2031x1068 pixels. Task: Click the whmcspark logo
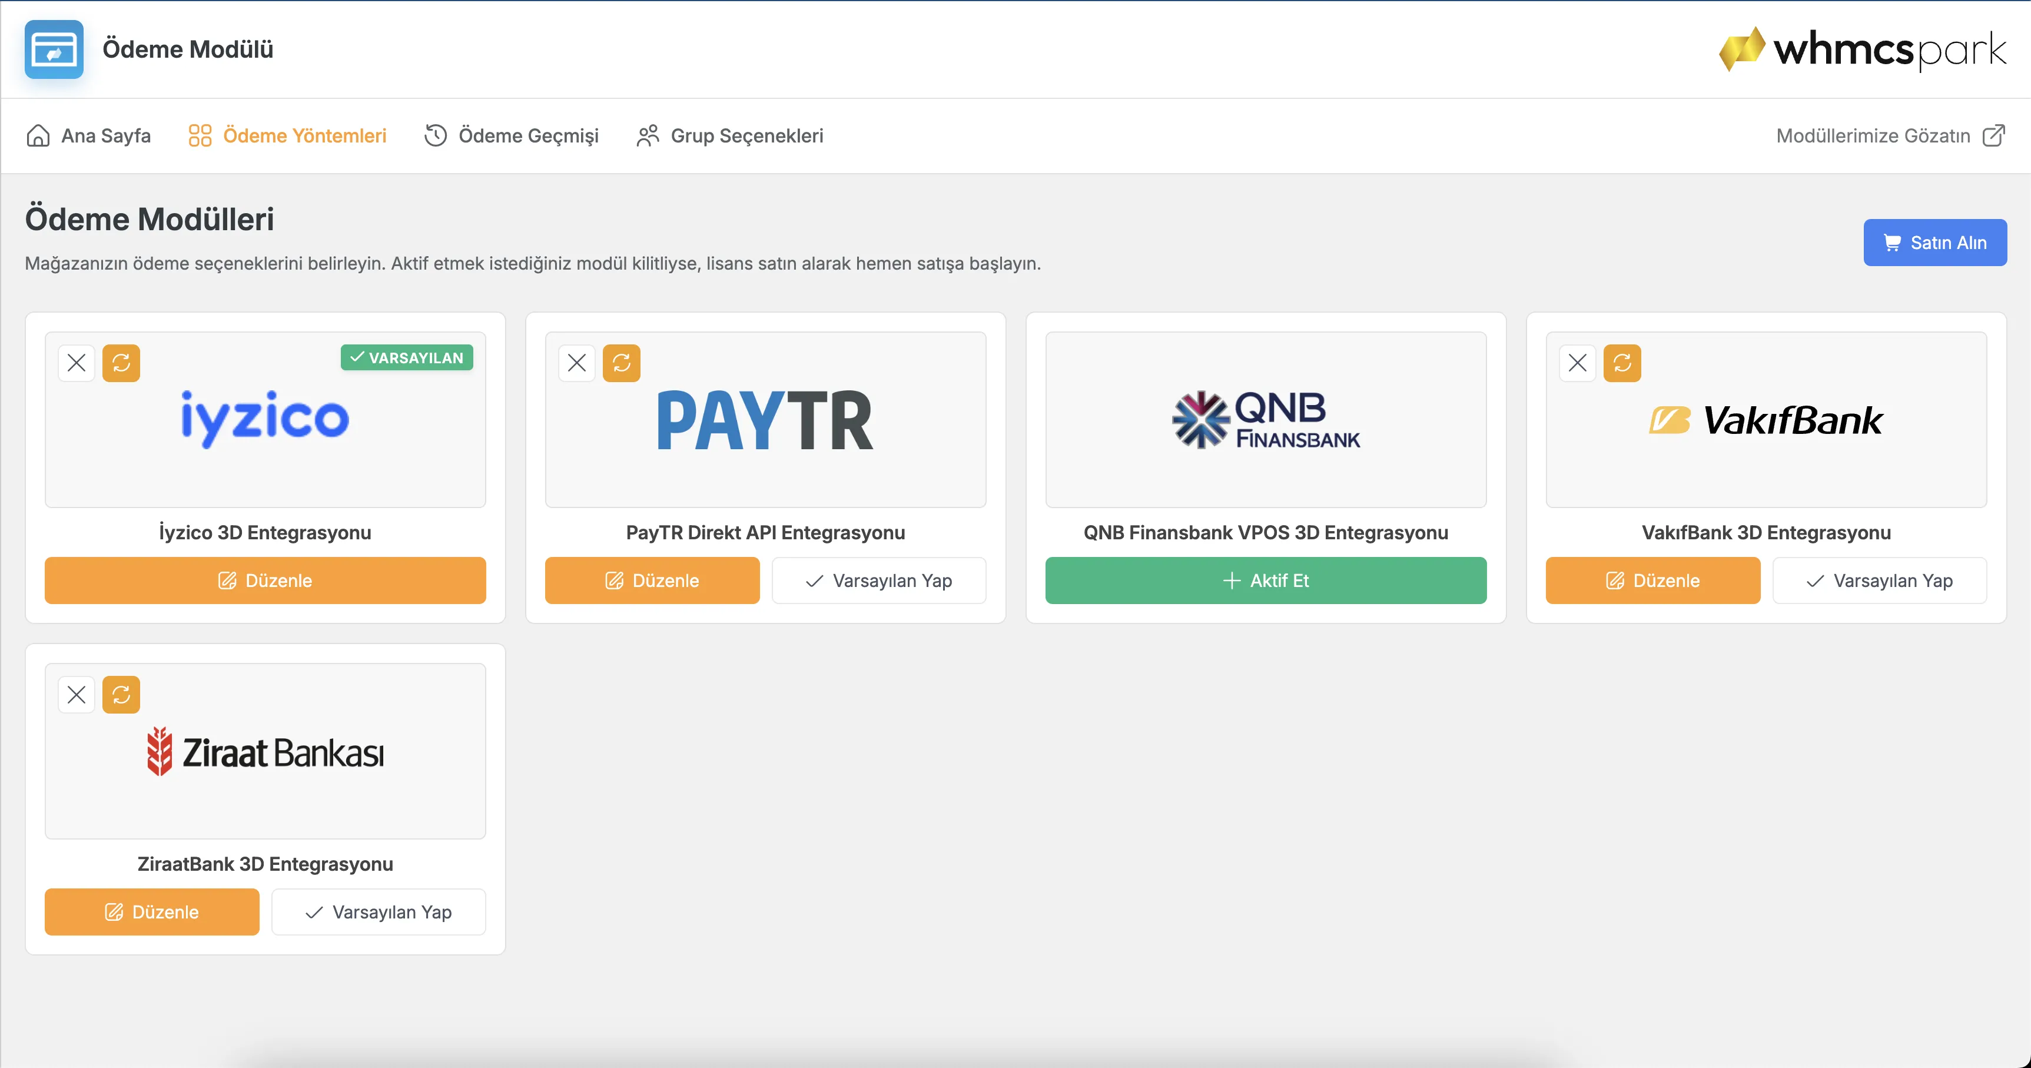1862,49
